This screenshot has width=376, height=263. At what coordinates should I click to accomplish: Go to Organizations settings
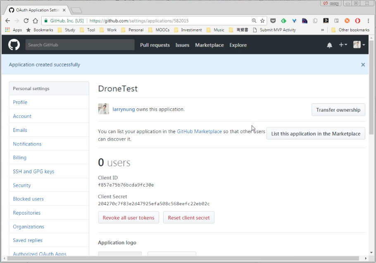(x=29, y=227)
